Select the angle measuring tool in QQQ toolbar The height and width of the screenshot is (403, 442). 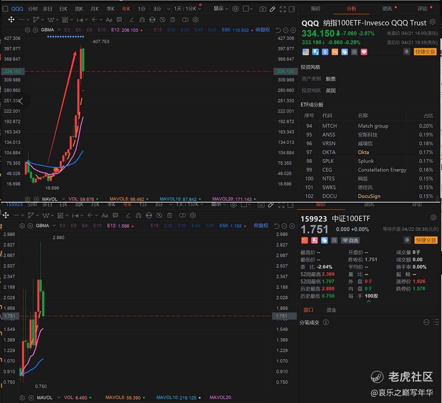tap(132, 20)
